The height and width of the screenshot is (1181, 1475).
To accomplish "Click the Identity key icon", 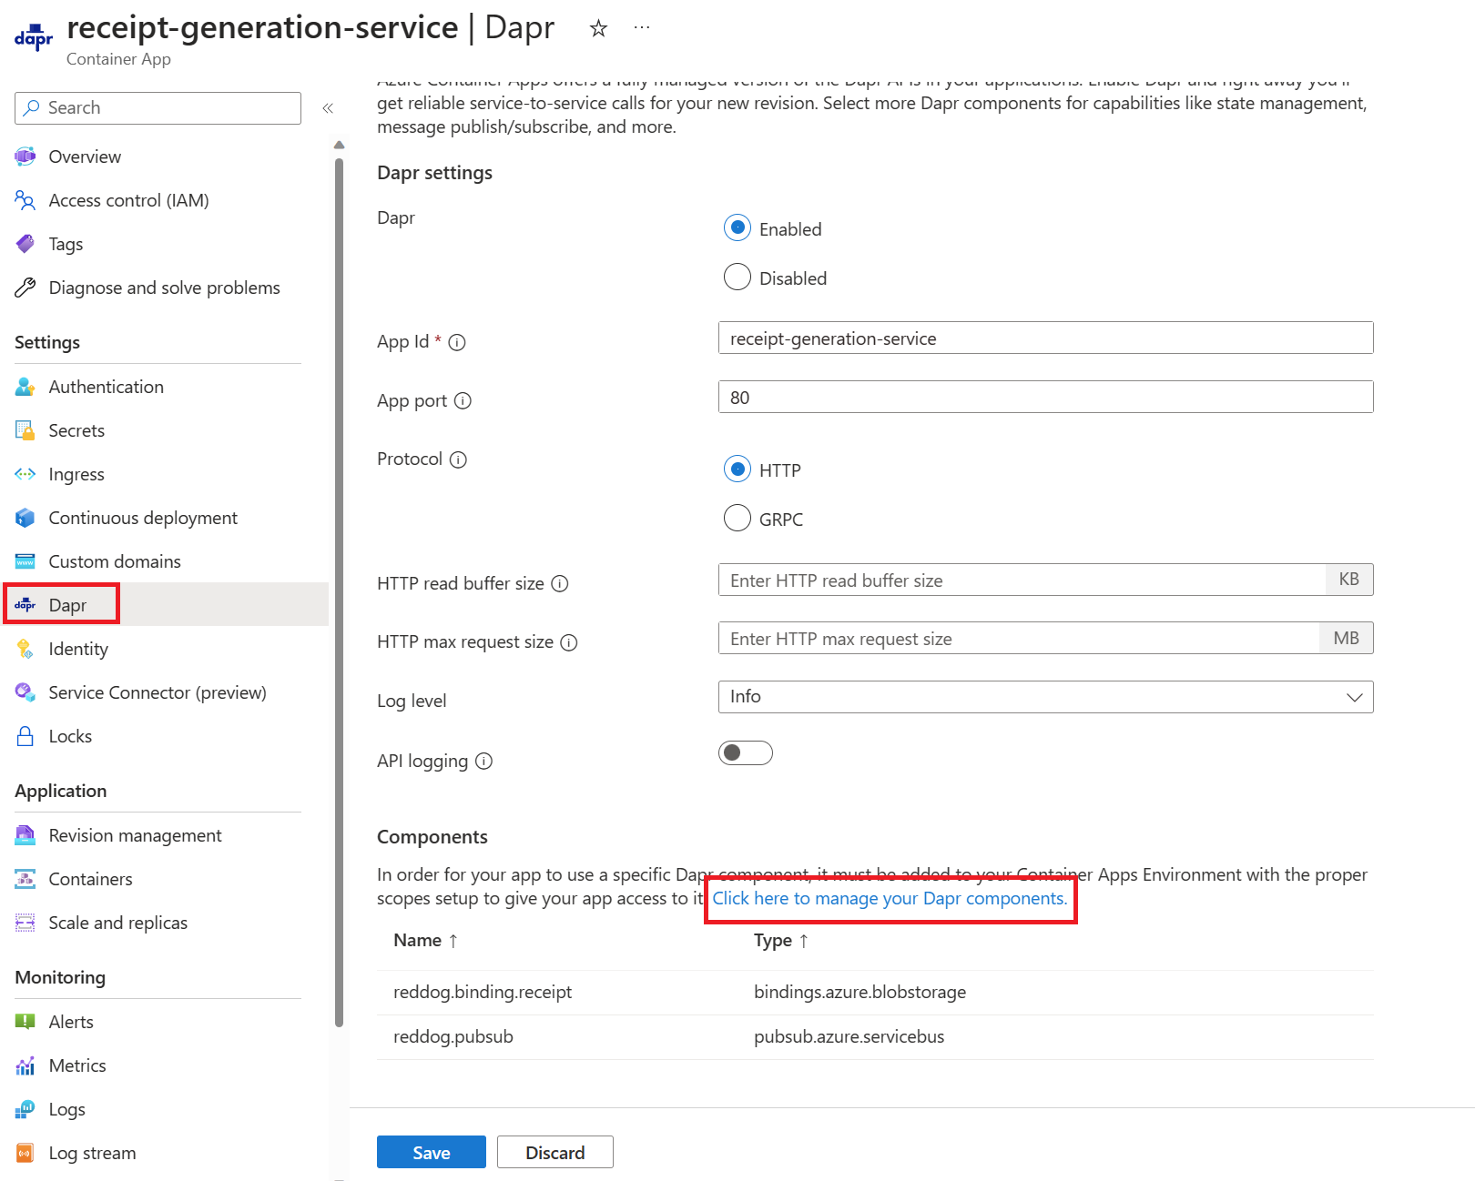I will click(x=25, y=649).
